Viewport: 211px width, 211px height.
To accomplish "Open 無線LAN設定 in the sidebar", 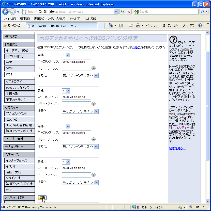I will 20,56.
